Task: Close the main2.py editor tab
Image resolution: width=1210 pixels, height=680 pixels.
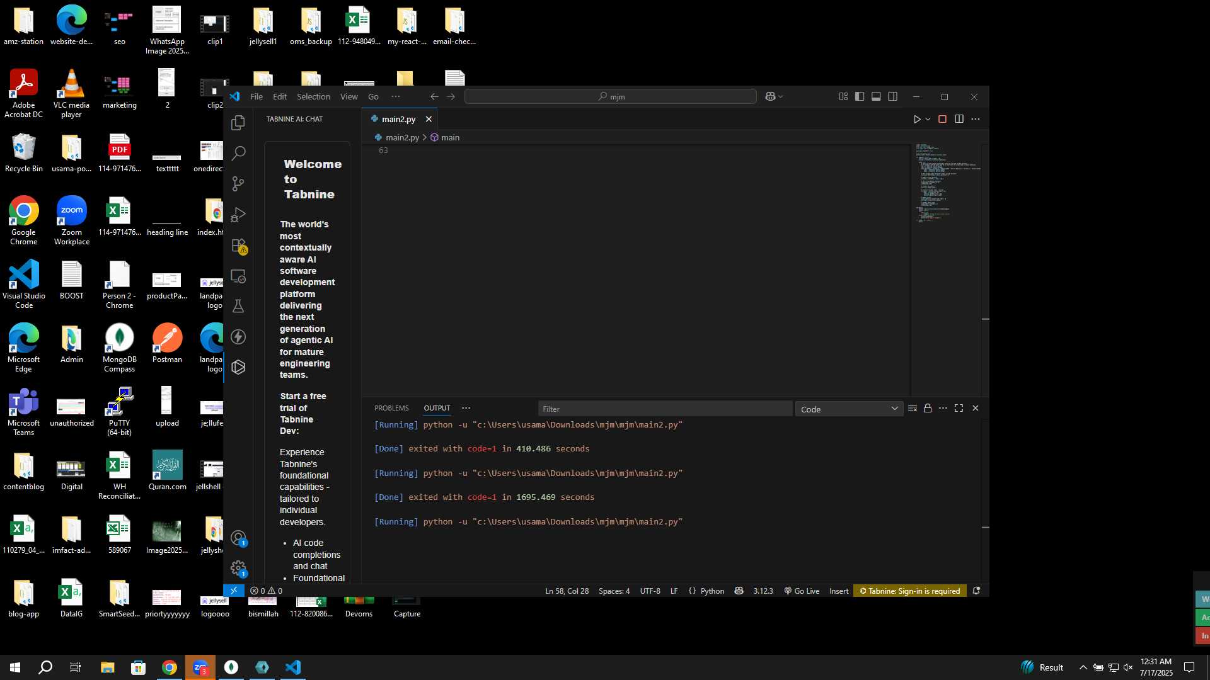Action: point(429,119)
